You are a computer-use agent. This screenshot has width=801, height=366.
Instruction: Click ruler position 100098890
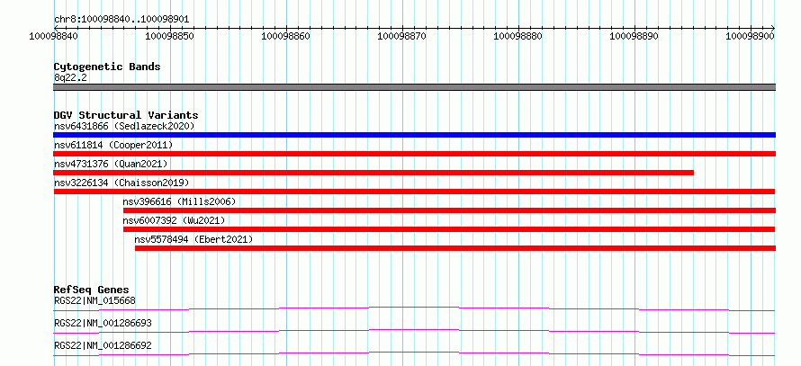pyautogui.click(x=634, y=36)
